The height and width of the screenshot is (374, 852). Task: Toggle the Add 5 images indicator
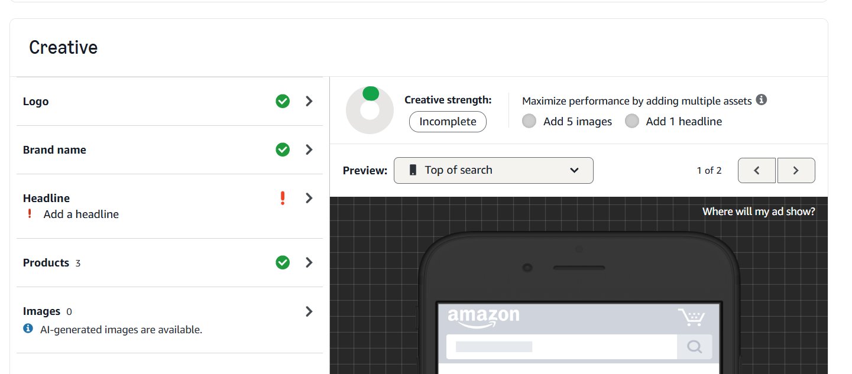[529, 121]
